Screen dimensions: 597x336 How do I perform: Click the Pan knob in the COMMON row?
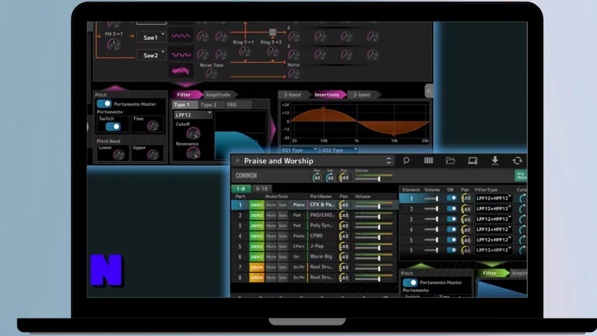(x=344, y=177)
